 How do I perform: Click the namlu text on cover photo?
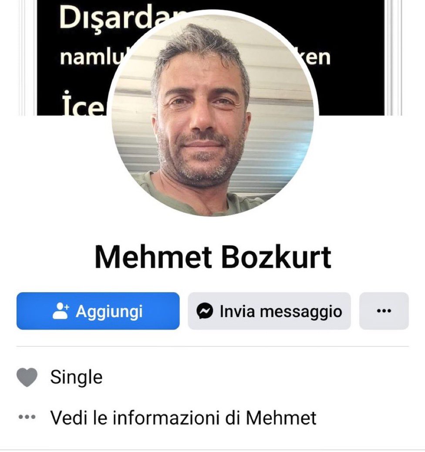pos(90,57)
